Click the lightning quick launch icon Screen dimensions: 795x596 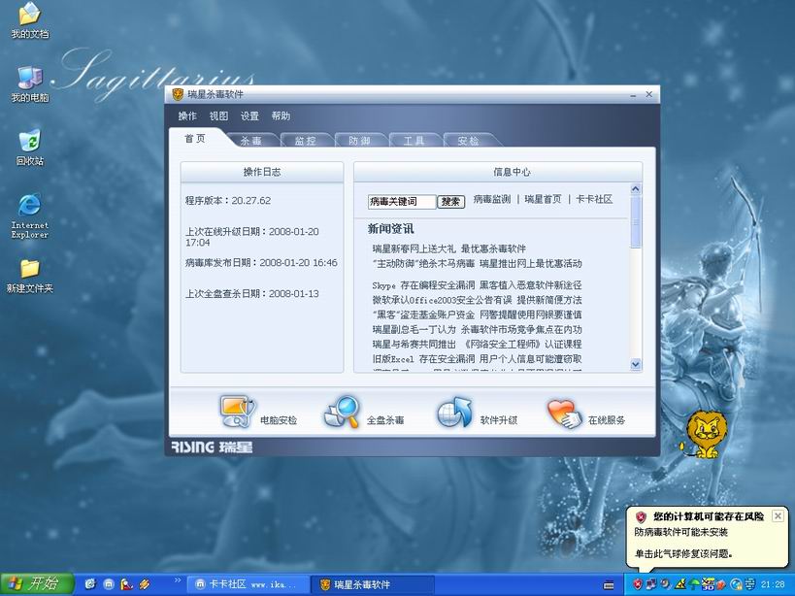point(145,584)
